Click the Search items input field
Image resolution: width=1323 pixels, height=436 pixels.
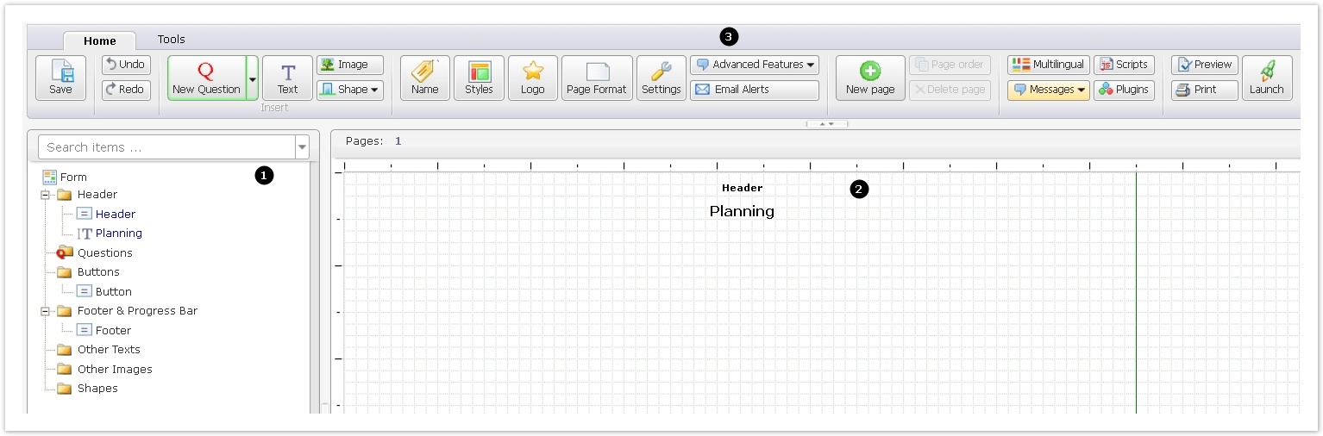[166, 147]
